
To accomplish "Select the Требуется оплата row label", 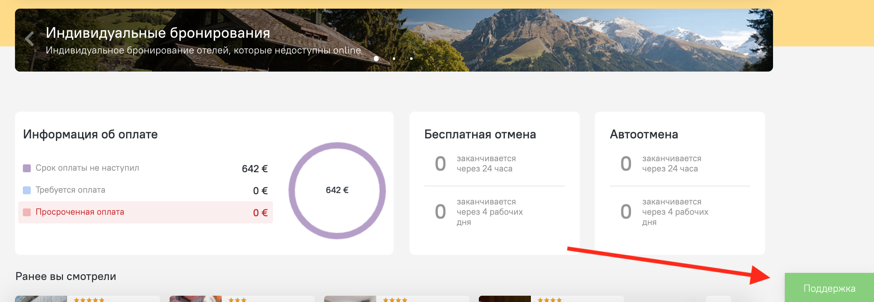I will click(x=70, y=190).
